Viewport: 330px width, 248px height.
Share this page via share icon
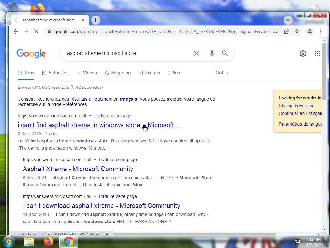click(286, 31)
